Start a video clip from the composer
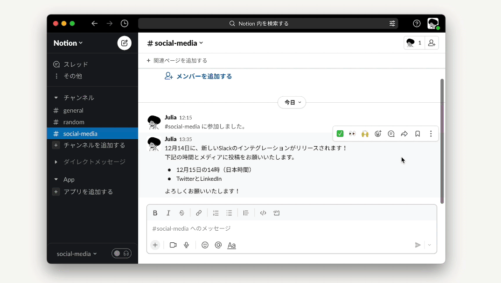501x283 pixels. point(173,245)
